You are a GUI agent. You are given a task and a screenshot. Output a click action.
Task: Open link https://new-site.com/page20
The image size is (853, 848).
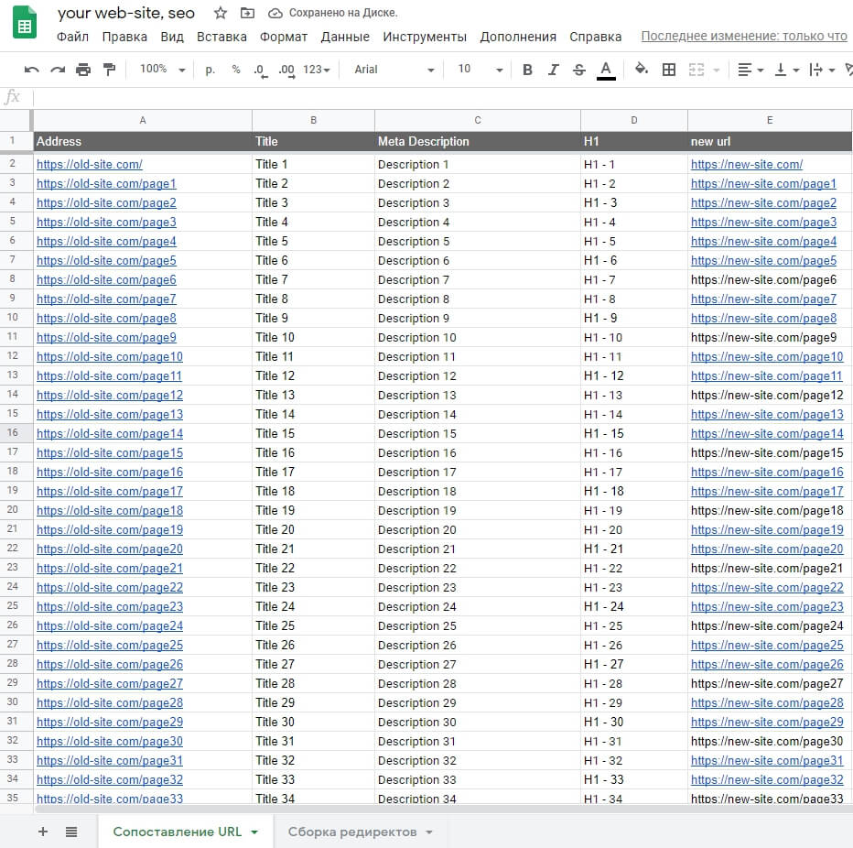[x=767, y=549]
